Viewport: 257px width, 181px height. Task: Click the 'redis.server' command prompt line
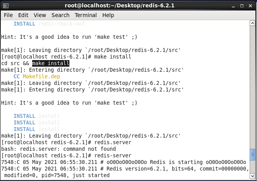coord(66,142)
